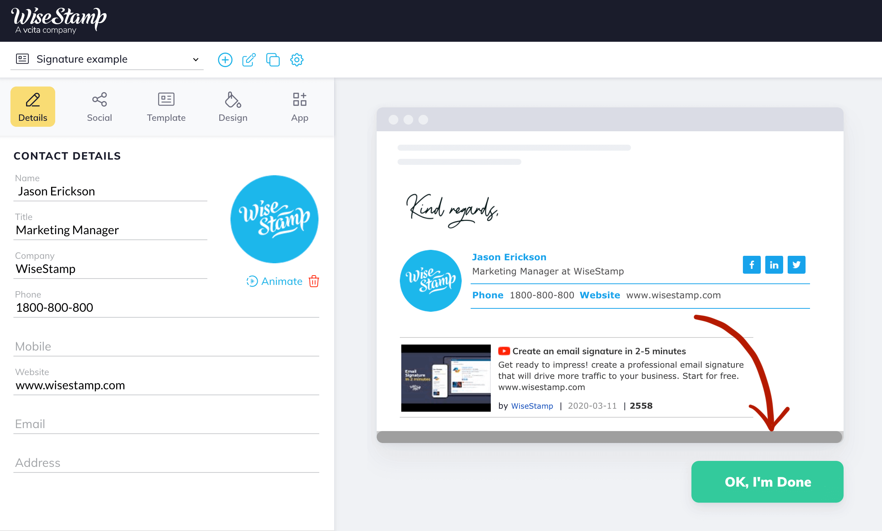
Task: Select the Social tab label
Action: click(100, 117)
